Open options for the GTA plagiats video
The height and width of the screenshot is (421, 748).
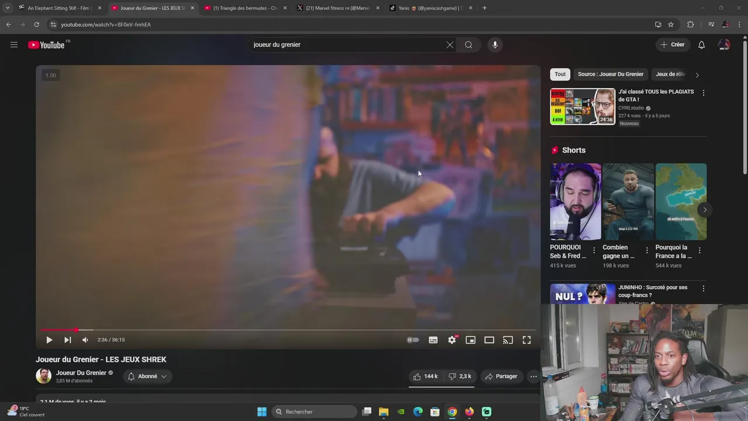click(x=704, y=93)
